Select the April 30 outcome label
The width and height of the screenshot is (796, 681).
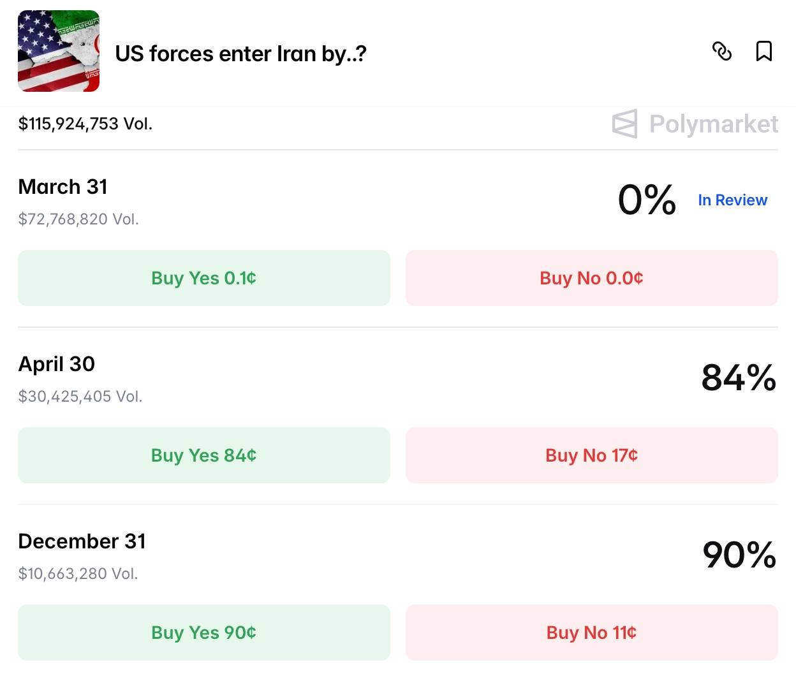[x=56, y=364]
